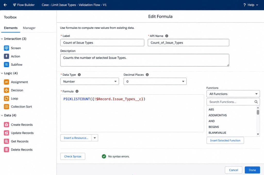The image size is (264, 175).
Task: Collapse the Data (4) section
Action: pyautogui.click(x=2, y=115)
